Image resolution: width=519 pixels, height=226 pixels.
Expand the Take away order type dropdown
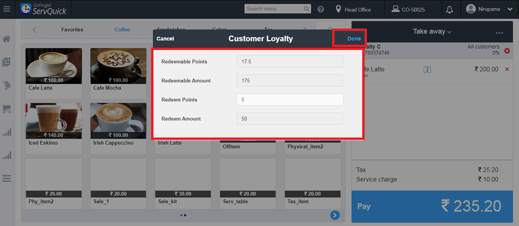pyautogui.click(x=432, y=31)
